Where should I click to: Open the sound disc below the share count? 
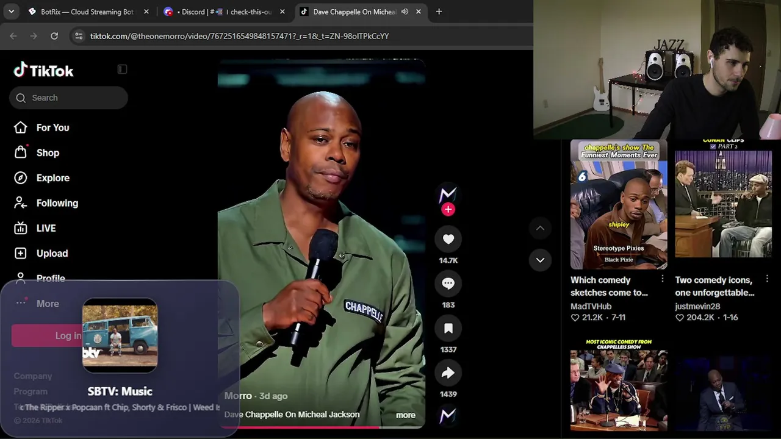click(448, 415)
